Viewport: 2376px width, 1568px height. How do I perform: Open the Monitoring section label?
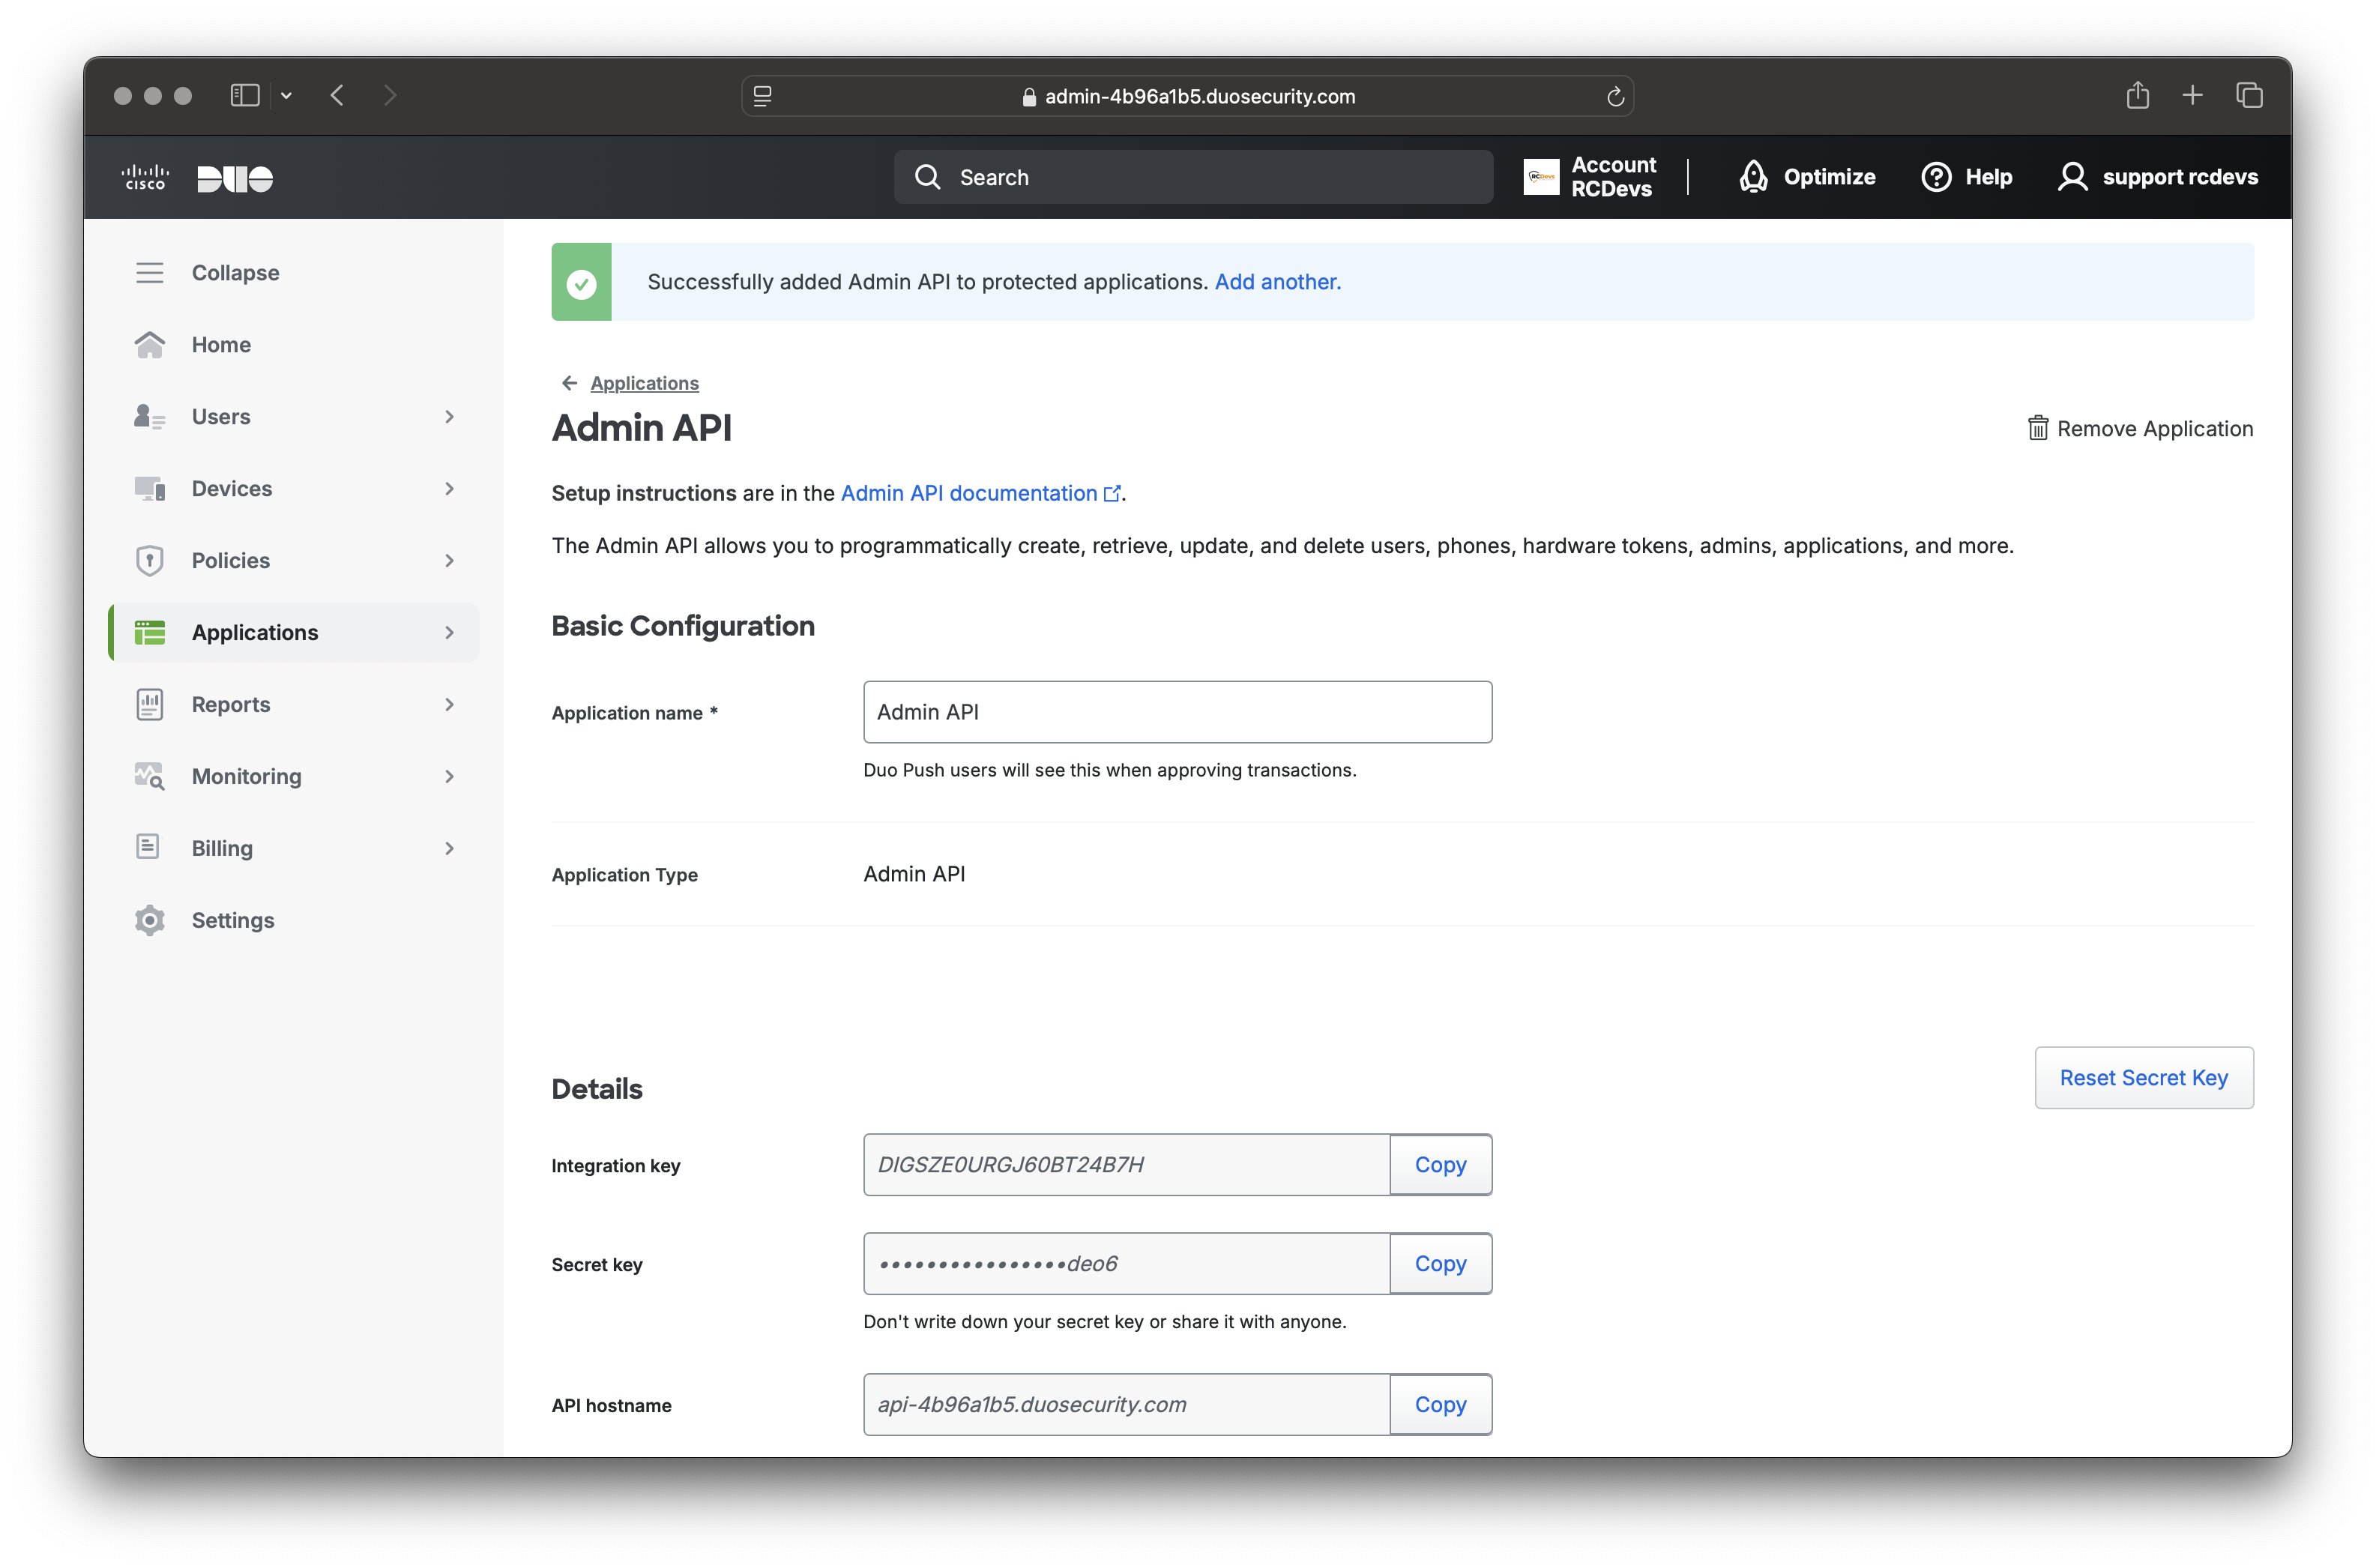click(247, 777)
